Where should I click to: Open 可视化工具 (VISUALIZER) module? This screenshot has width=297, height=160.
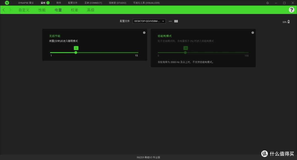click(146, 3)
